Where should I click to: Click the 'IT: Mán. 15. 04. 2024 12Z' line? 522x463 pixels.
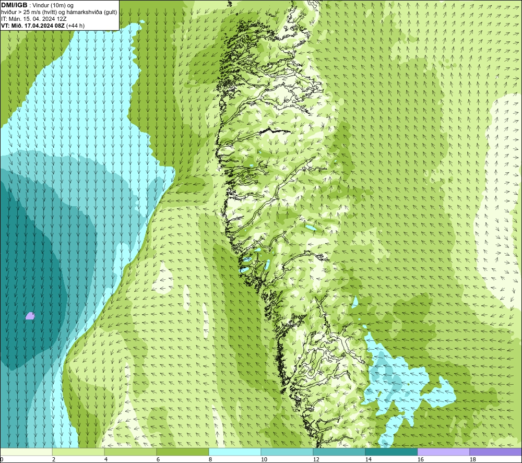tap(33, 19)
